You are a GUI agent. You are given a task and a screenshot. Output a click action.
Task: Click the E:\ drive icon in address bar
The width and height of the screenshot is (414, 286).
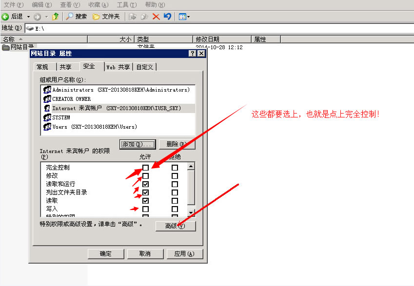click(30, 28)
